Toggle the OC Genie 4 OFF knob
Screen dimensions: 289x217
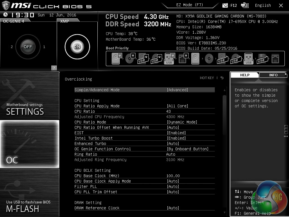pyautogui.click(x=28, y=47)
